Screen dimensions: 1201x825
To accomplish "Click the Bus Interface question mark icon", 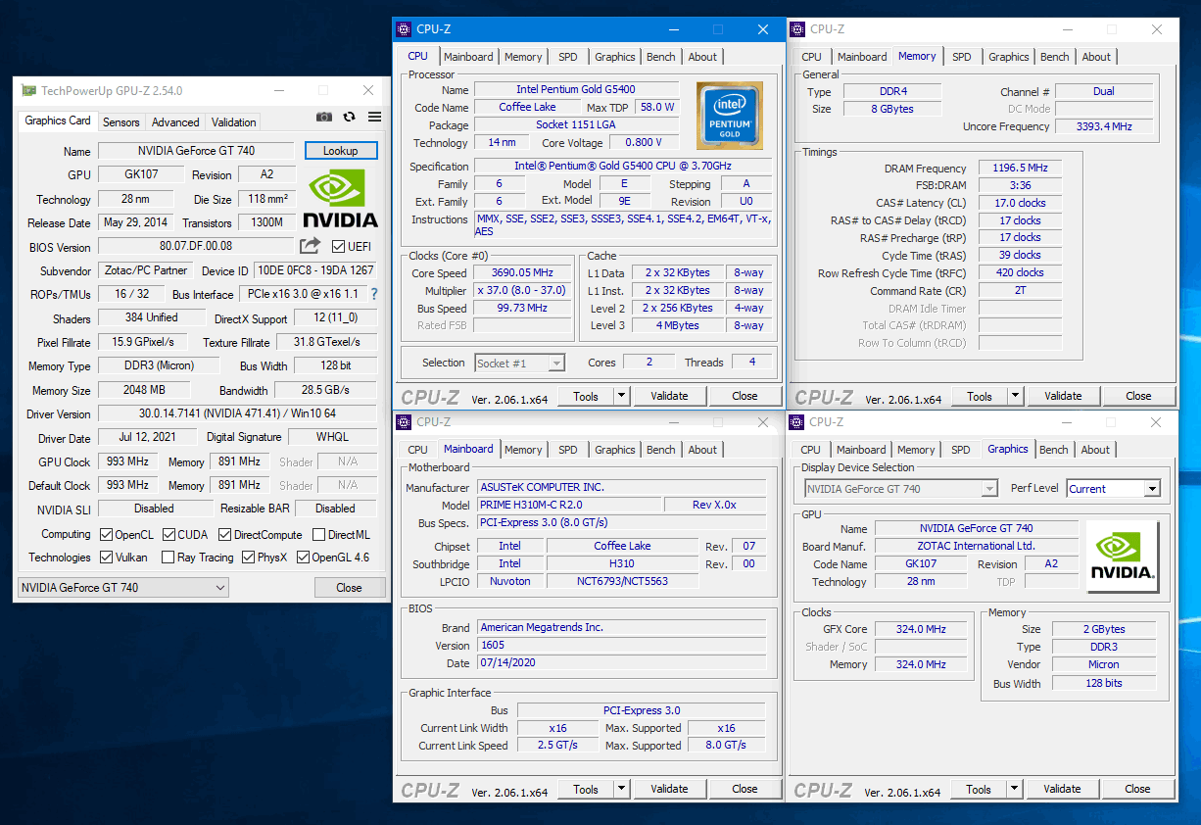I will coord(373,294).
